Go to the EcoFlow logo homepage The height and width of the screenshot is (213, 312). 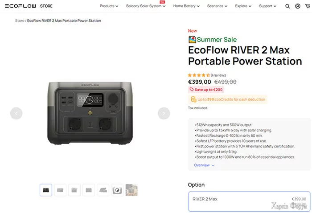(21, 6)
